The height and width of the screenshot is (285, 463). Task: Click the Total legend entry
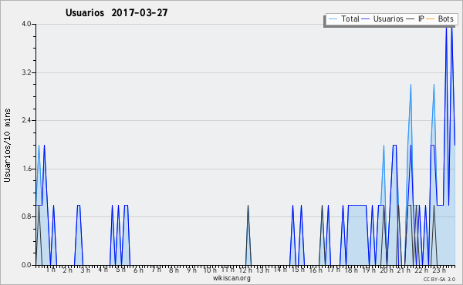[x=343, y=18]
